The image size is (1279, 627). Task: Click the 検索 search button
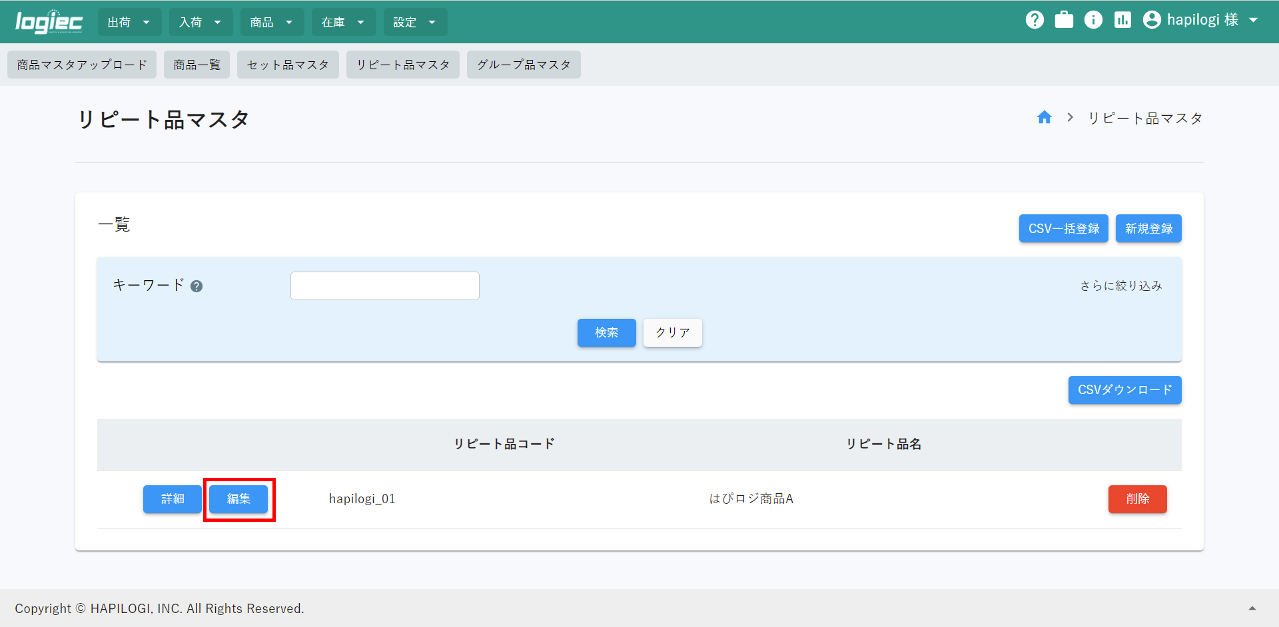click(606, 332)
